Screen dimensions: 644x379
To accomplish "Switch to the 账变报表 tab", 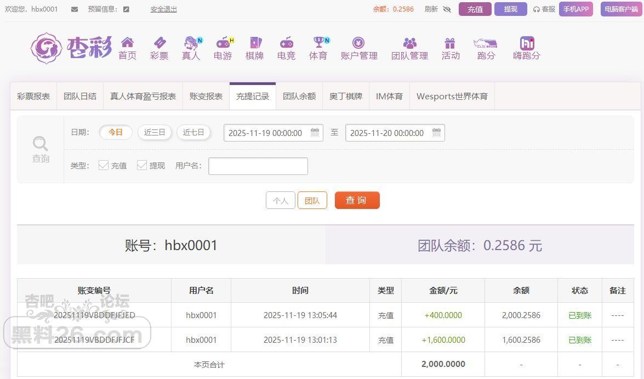I will pyautogui.click(x=206, y=96).
